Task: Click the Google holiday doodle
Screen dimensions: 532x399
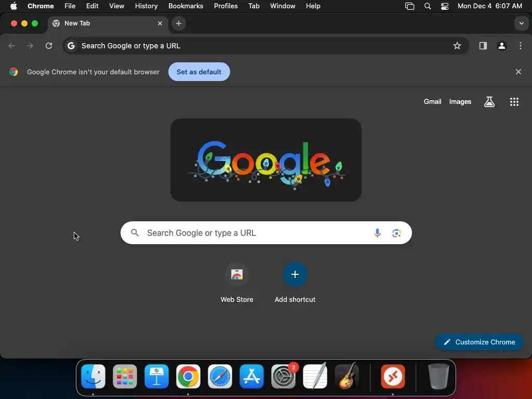Action: coord(266,160)
